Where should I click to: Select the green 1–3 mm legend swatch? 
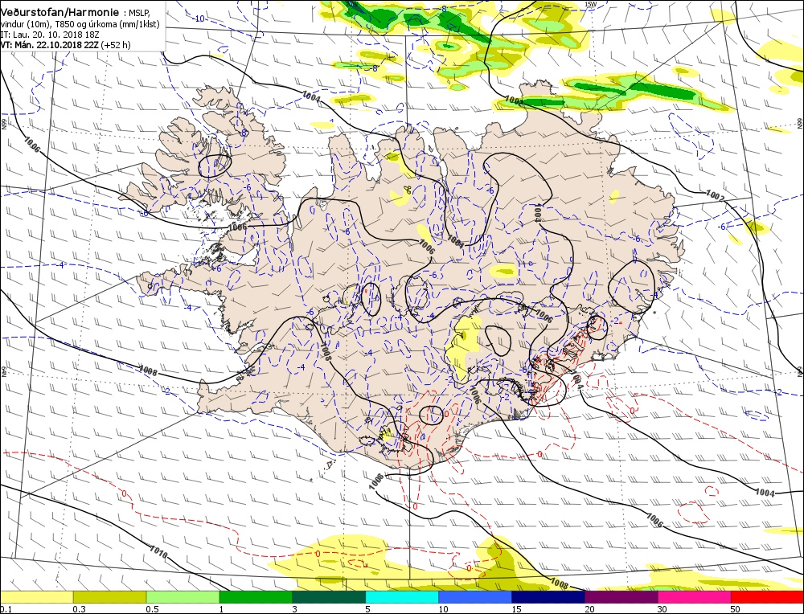(x=256, y=597)
